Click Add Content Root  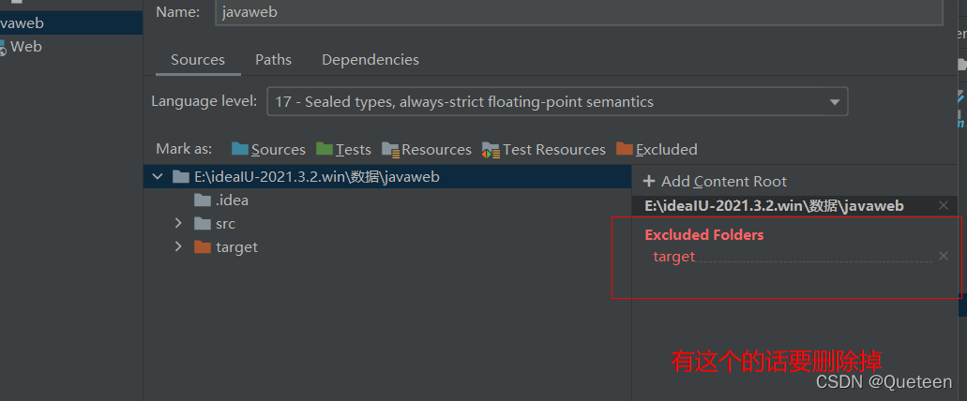[715, 182]
